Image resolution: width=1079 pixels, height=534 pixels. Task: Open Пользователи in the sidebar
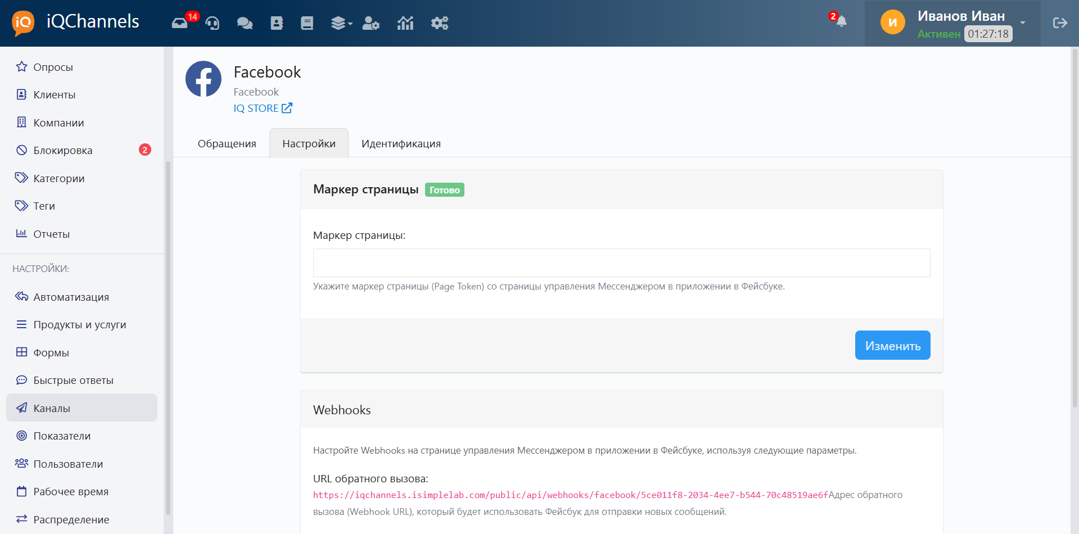pyautogui.click(x=82, y=464)
